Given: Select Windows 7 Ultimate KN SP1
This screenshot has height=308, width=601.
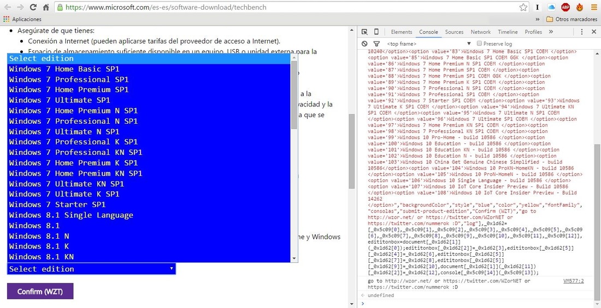Looking at the screenshot, I should click(149, 184).
